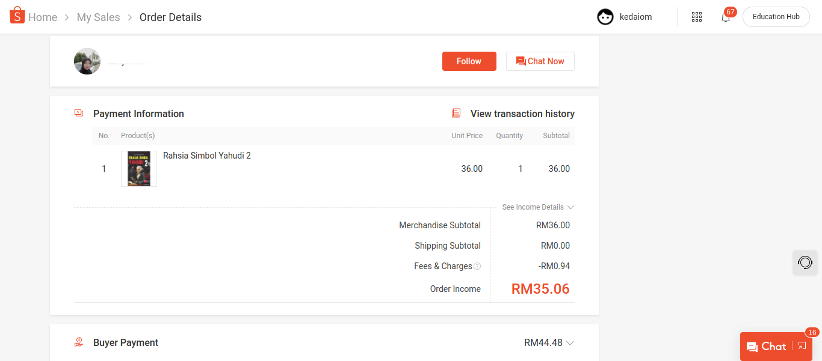
Task: Open the customer support headset icon
Action: 805,262
